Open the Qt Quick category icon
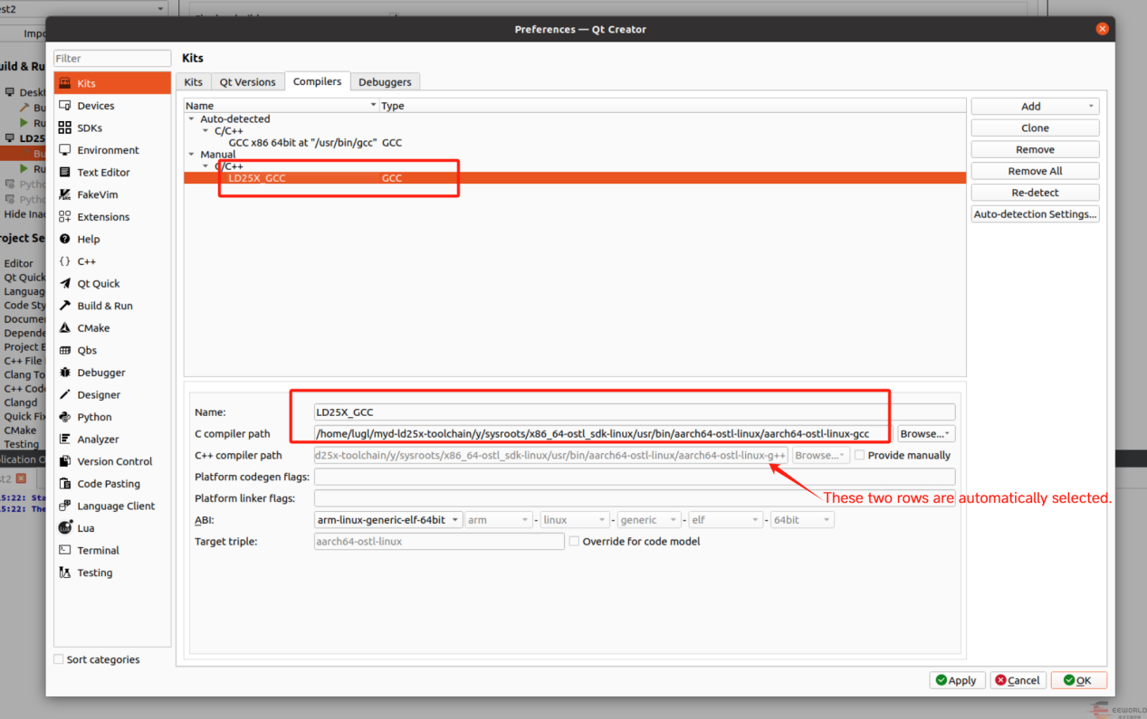1147x719 pixels. (65, 283)
